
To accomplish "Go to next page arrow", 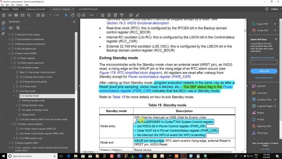I will coord(43,15).
